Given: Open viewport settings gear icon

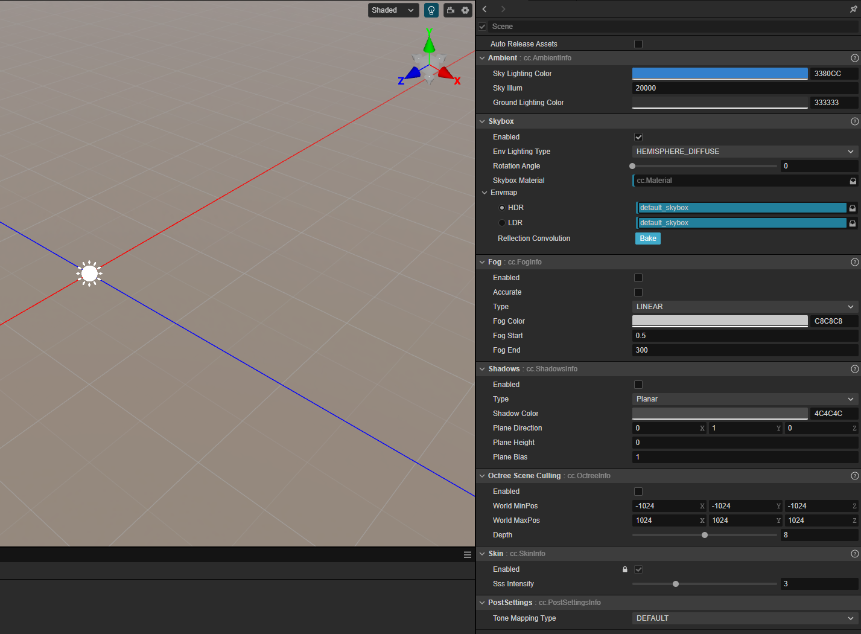Looking at the screenshot, I should pos(465,10).
